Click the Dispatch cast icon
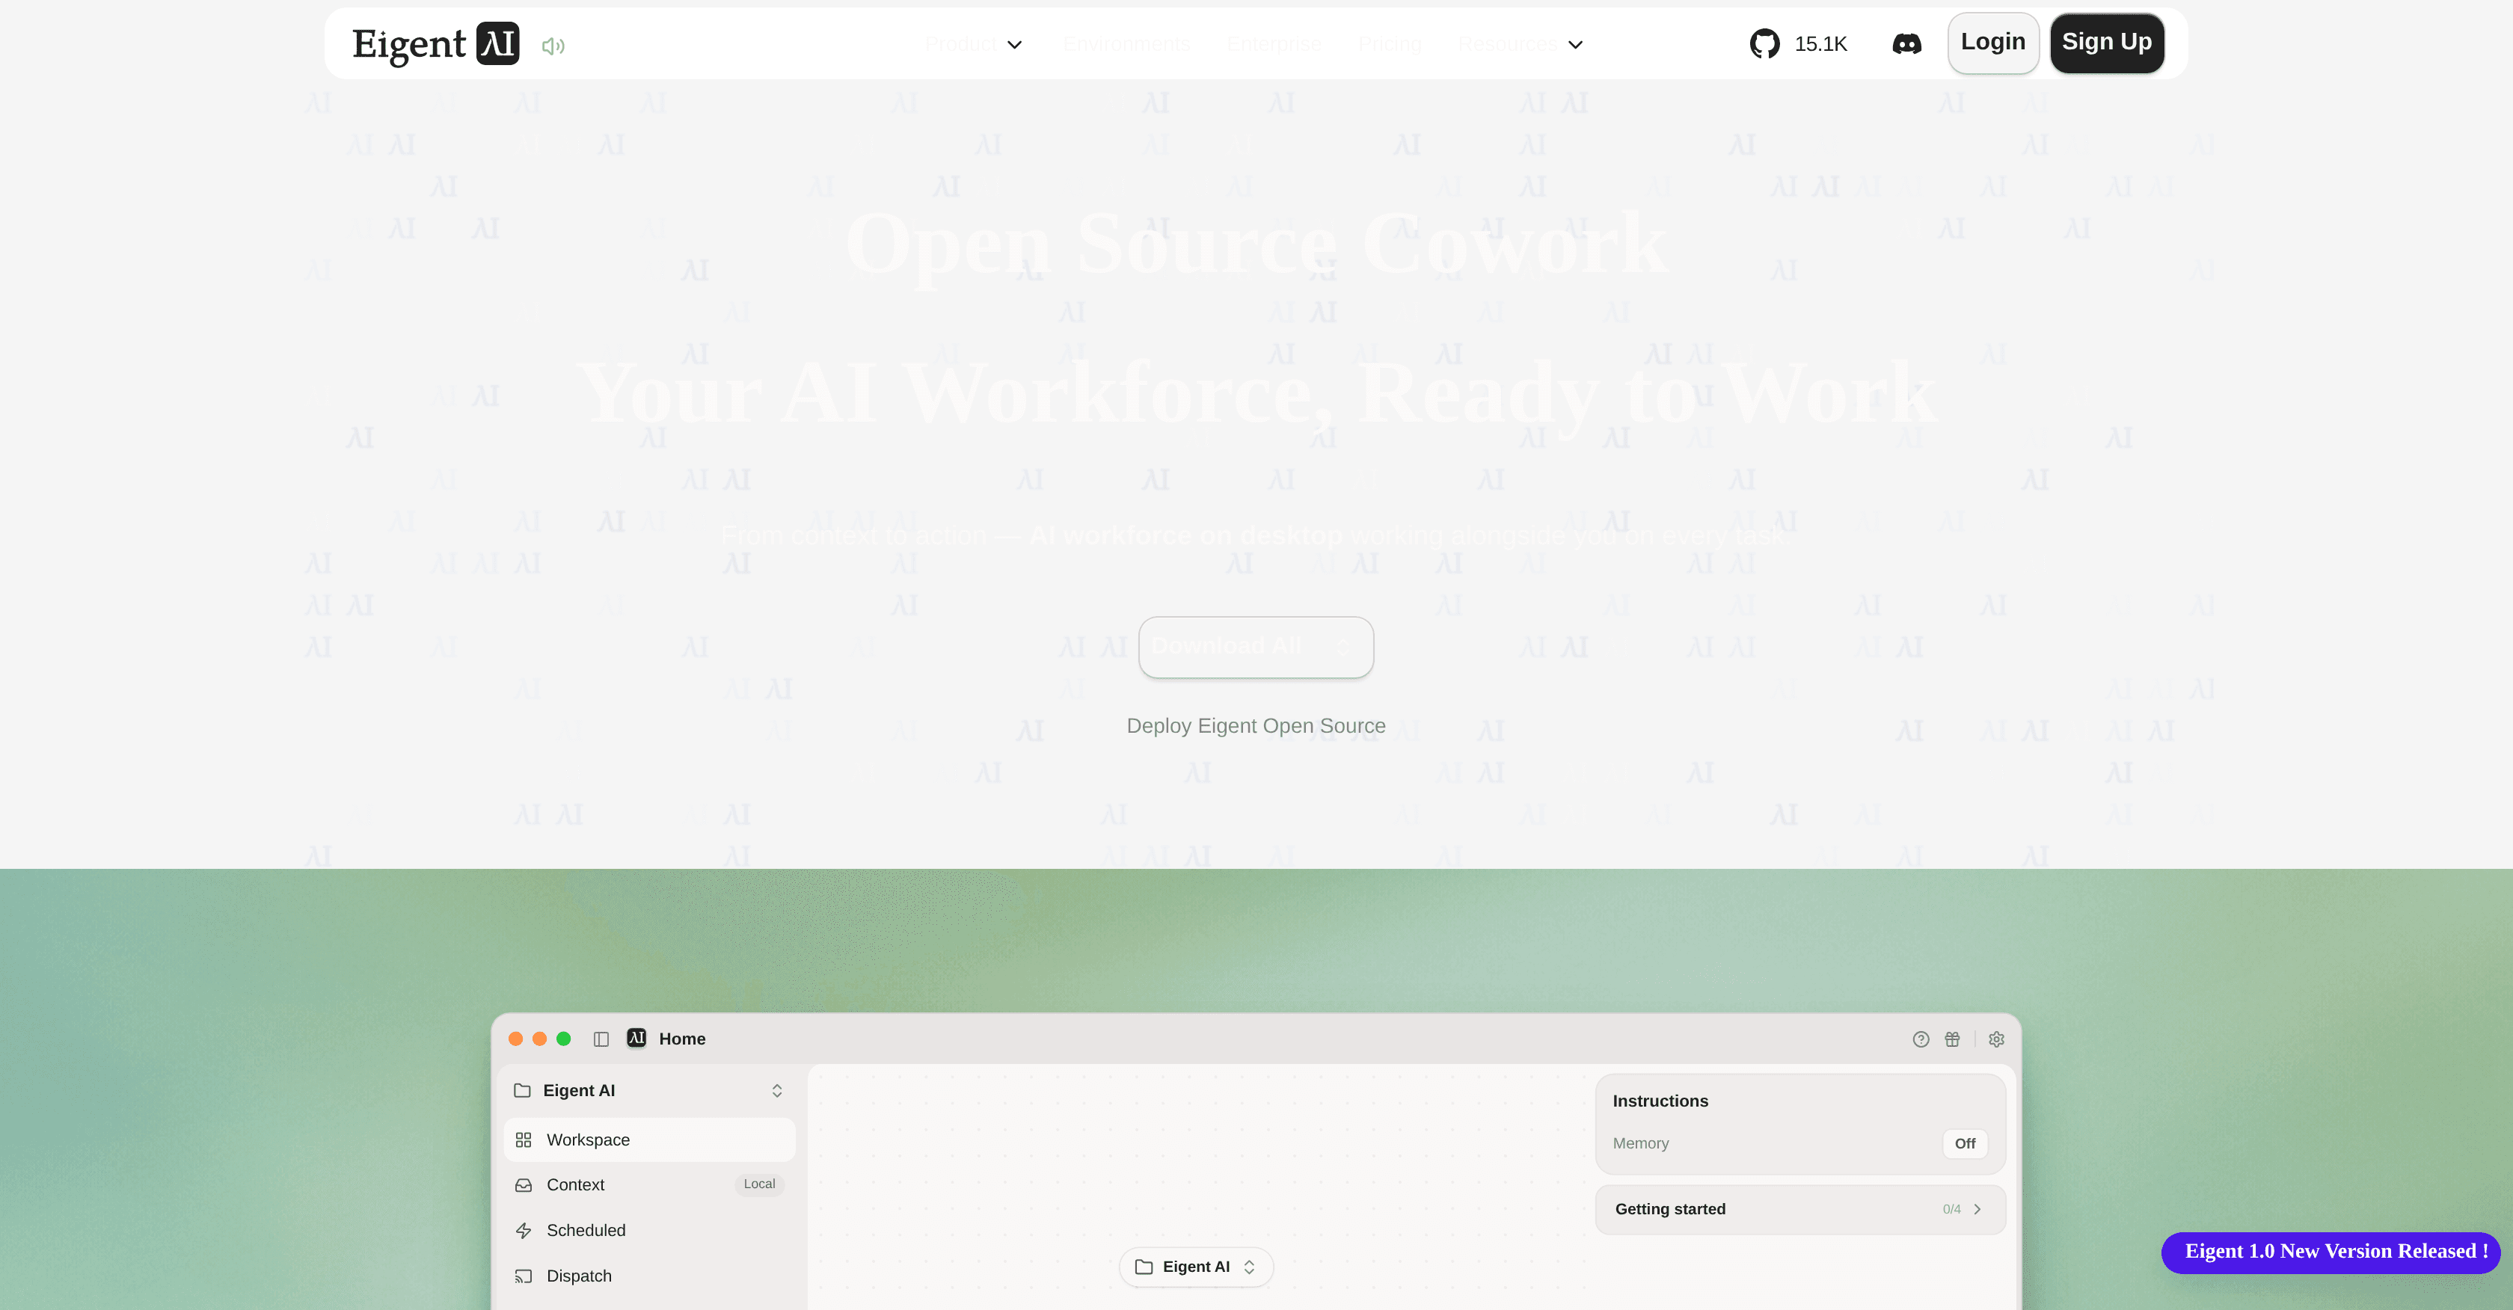 tap(523, 1276)
